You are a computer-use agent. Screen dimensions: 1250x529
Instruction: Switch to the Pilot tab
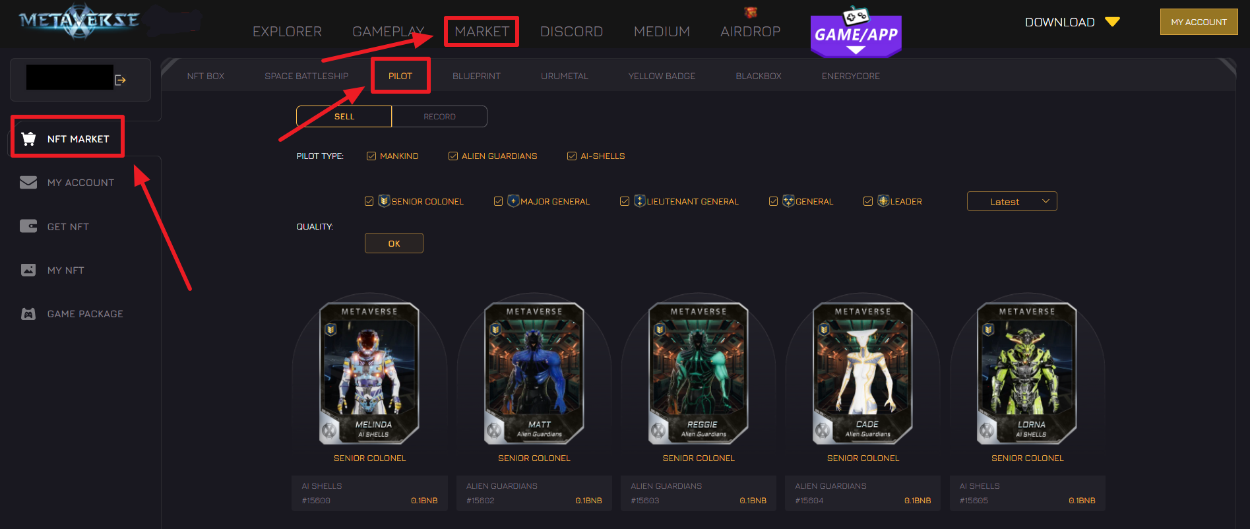(x=400, y=76)
